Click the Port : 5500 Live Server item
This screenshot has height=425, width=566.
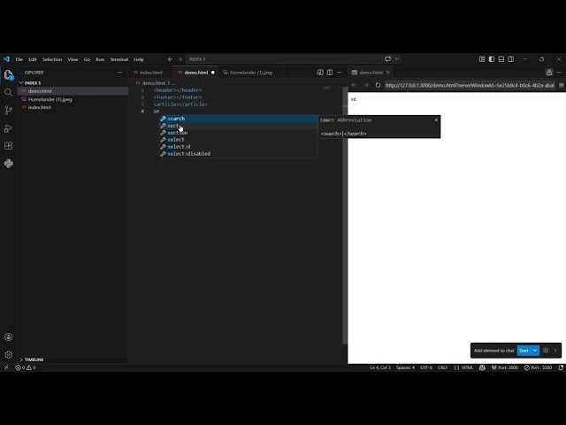tap(539, 367)
